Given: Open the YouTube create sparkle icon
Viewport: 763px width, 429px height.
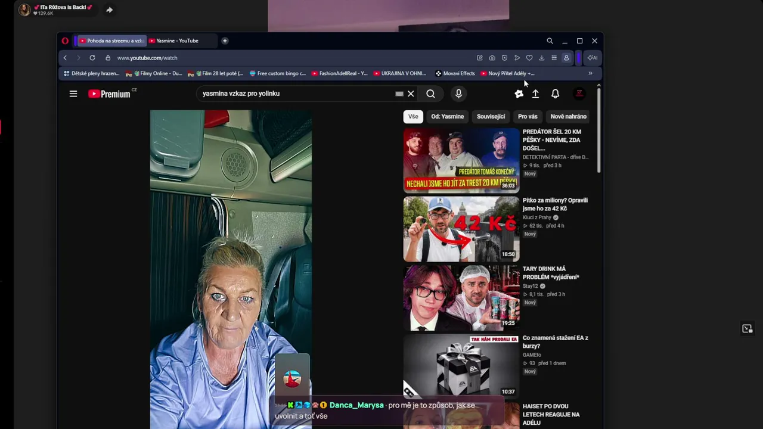Looking at the screenshot, I should 519,94.
